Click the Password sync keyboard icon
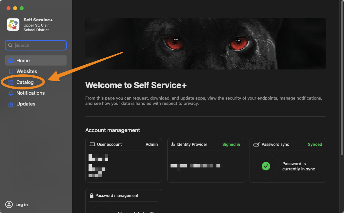The image size is (344, 213). tap(256, 145)
